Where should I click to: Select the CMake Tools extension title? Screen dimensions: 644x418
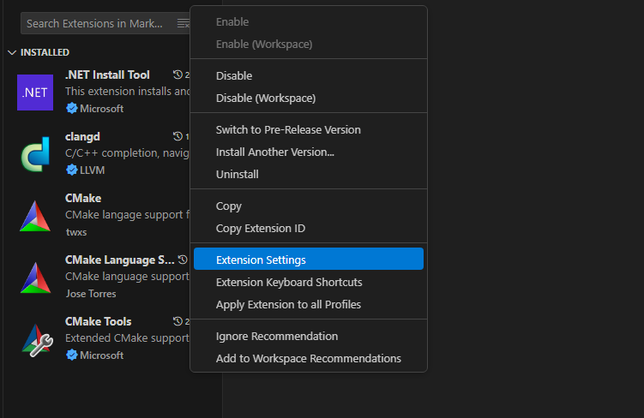[x=98, y=321]
